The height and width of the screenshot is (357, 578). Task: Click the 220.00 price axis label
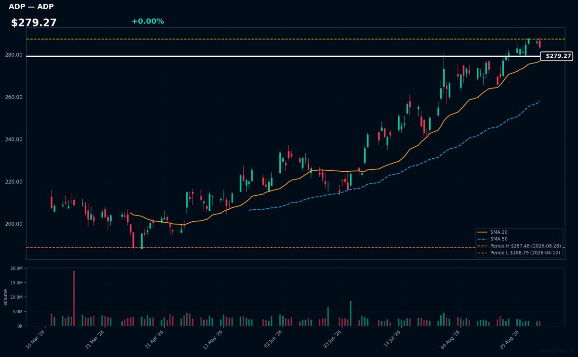point(14,182)
